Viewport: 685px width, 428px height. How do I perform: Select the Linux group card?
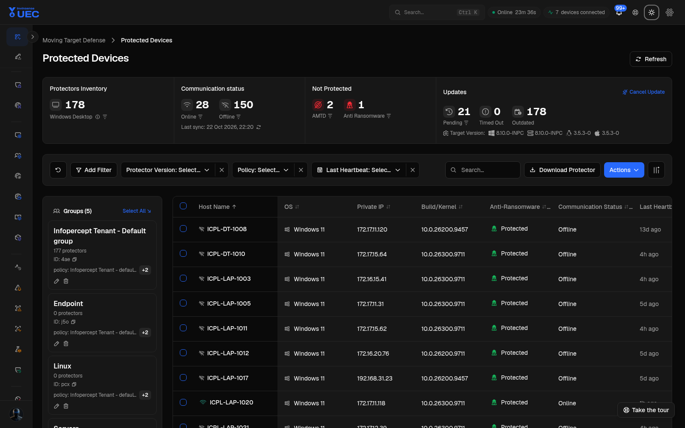pos(102,385)
